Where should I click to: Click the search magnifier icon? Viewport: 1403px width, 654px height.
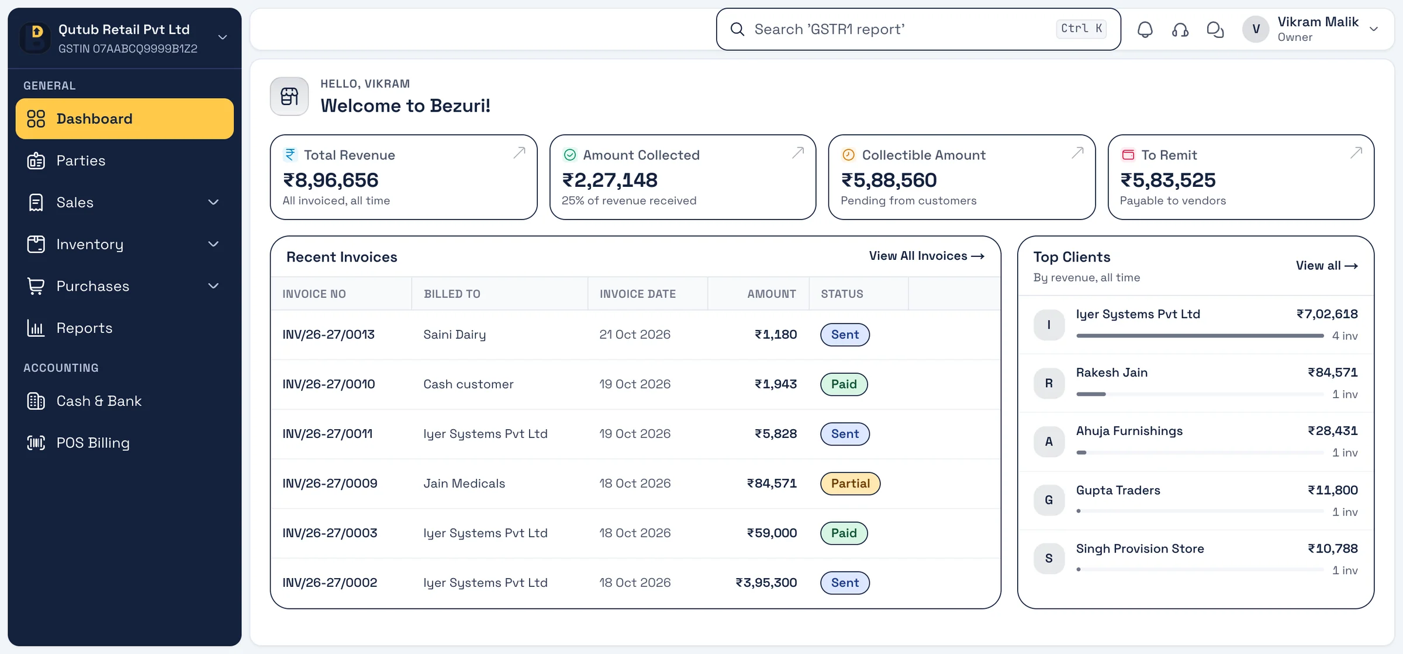737,29
